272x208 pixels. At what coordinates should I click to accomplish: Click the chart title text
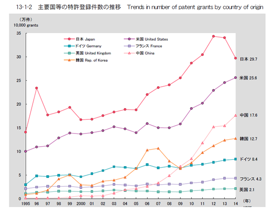coord(139,7)
